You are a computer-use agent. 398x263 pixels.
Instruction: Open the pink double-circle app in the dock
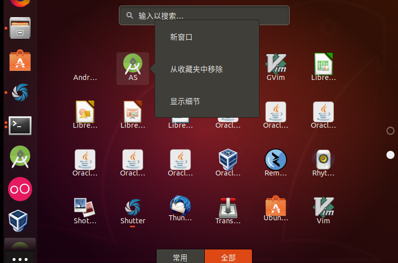tap(20, 189)
